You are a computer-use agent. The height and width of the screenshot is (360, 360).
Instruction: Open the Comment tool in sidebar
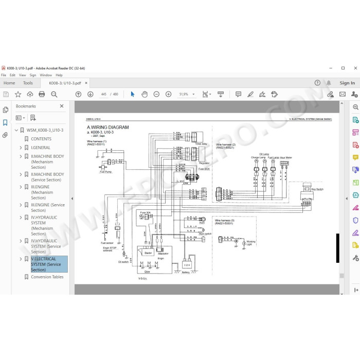355,157
